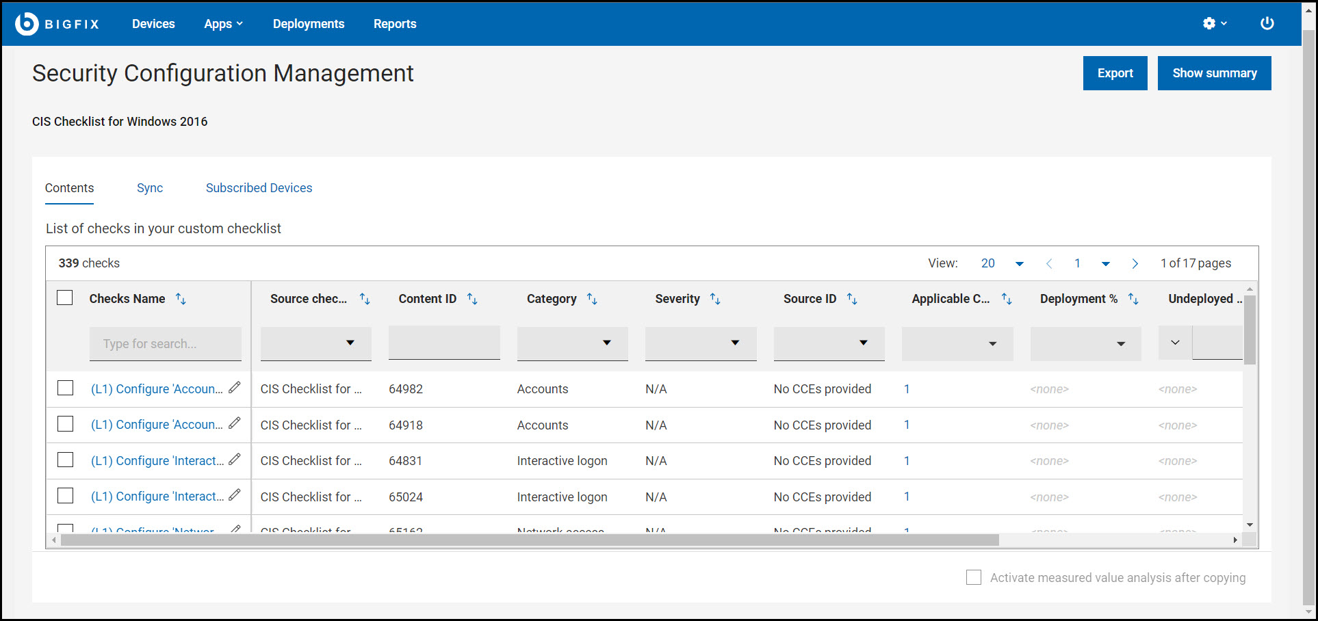
Task: Click sort icon beside Content ID
Action: [472, 299]
